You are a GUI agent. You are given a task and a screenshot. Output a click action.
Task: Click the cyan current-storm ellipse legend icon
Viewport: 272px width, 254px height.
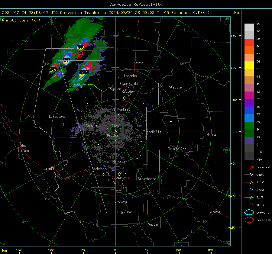[x=249, y=212]
